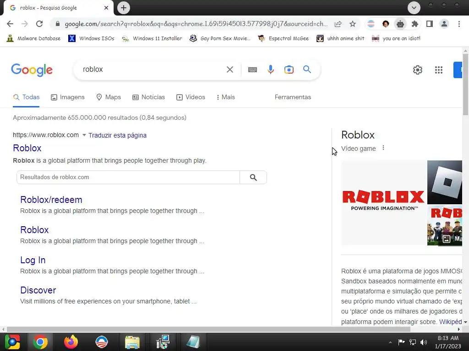The height and width of the screenshot is (351, 469).
Task: Open the Action Center flag tray icon
Action: coord(401,342)
